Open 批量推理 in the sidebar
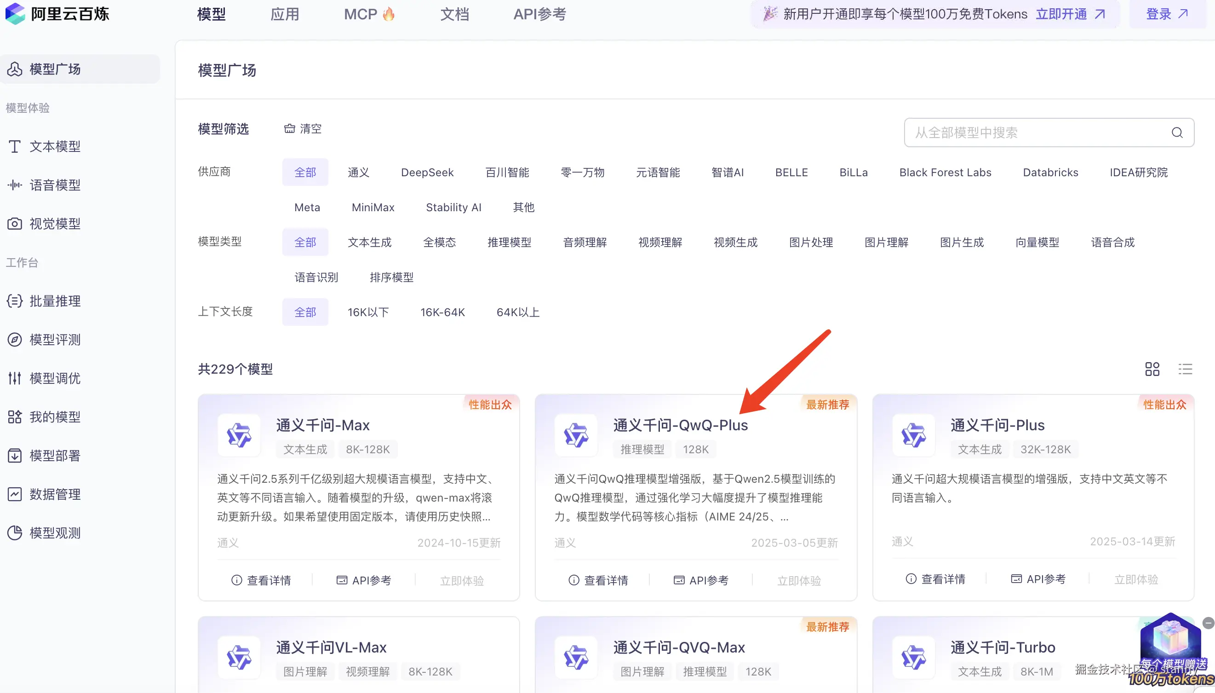The image size is (1215, 693). point(55,301)
